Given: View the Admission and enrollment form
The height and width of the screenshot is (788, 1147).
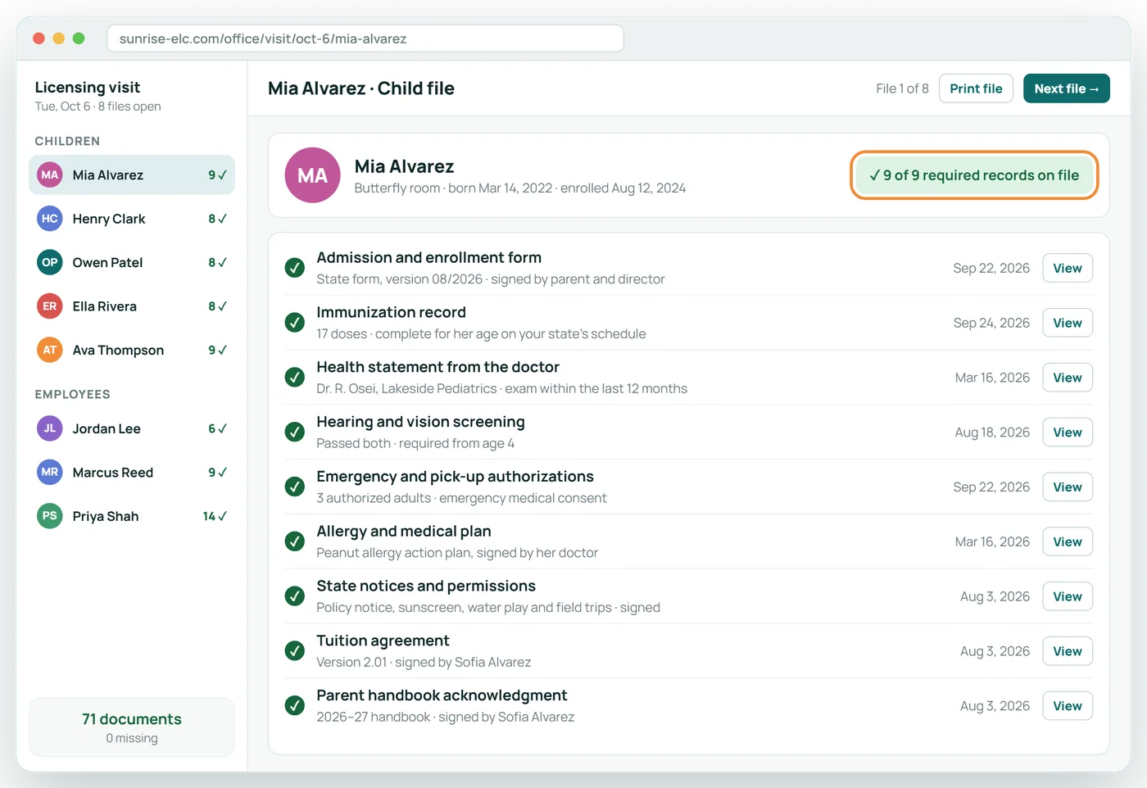Looking at the screenshot, I should tap(1068, 269).
